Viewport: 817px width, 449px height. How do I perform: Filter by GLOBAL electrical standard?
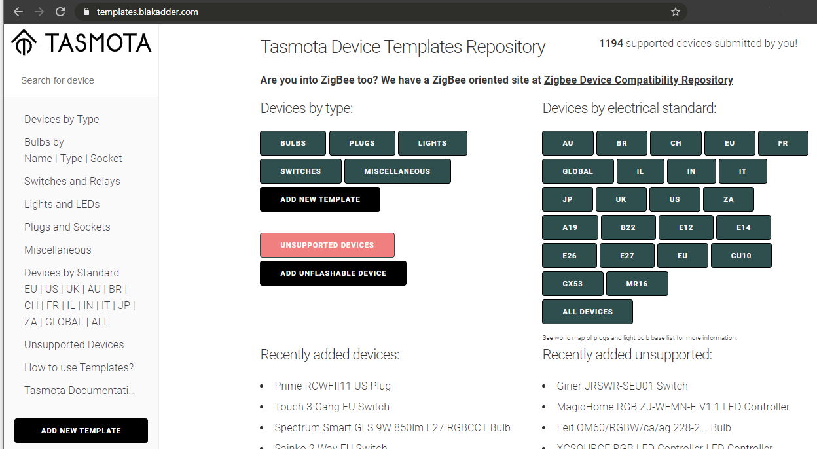coord(578,171)
